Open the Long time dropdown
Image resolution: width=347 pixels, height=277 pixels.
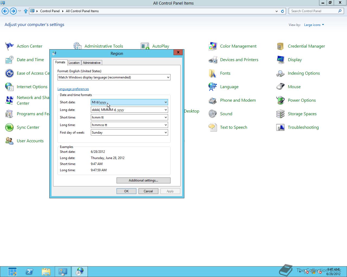click(129, 125)
